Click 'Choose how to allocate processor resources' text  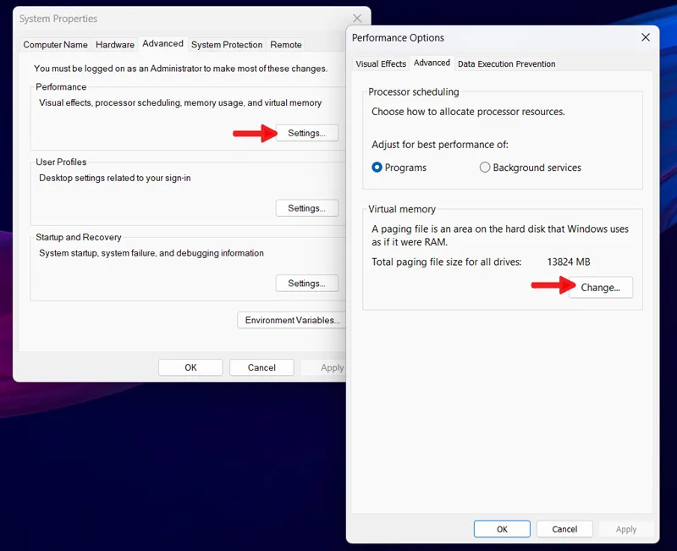pos(468,112)
